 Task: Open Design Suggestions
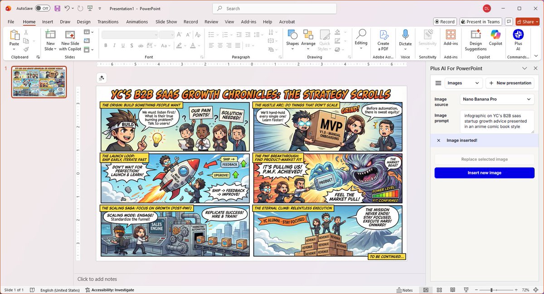coord(476,40)
